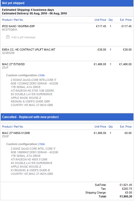Select EMEA CC- HE CONTRACT UPLIFT IMAC-INT item
Viewport: 138px width, 201px height.
click(29, 50)
